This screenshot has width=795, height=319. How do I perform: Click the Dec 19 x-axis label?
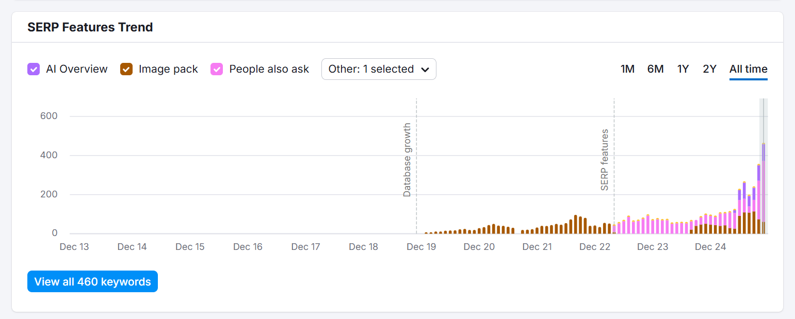pos(421,247)
